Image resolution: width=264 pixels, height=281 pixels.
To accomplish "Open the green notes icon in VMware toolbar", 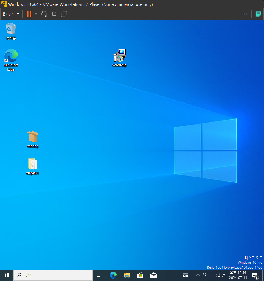I will [x=258, y=14].
